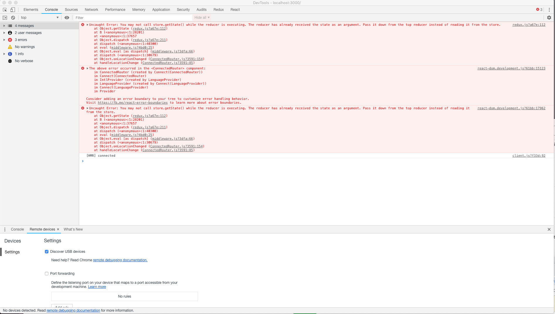Screen dimensions: 555x314
Task: Open the drawer three-dot options menu
Action: click(5, 229)
